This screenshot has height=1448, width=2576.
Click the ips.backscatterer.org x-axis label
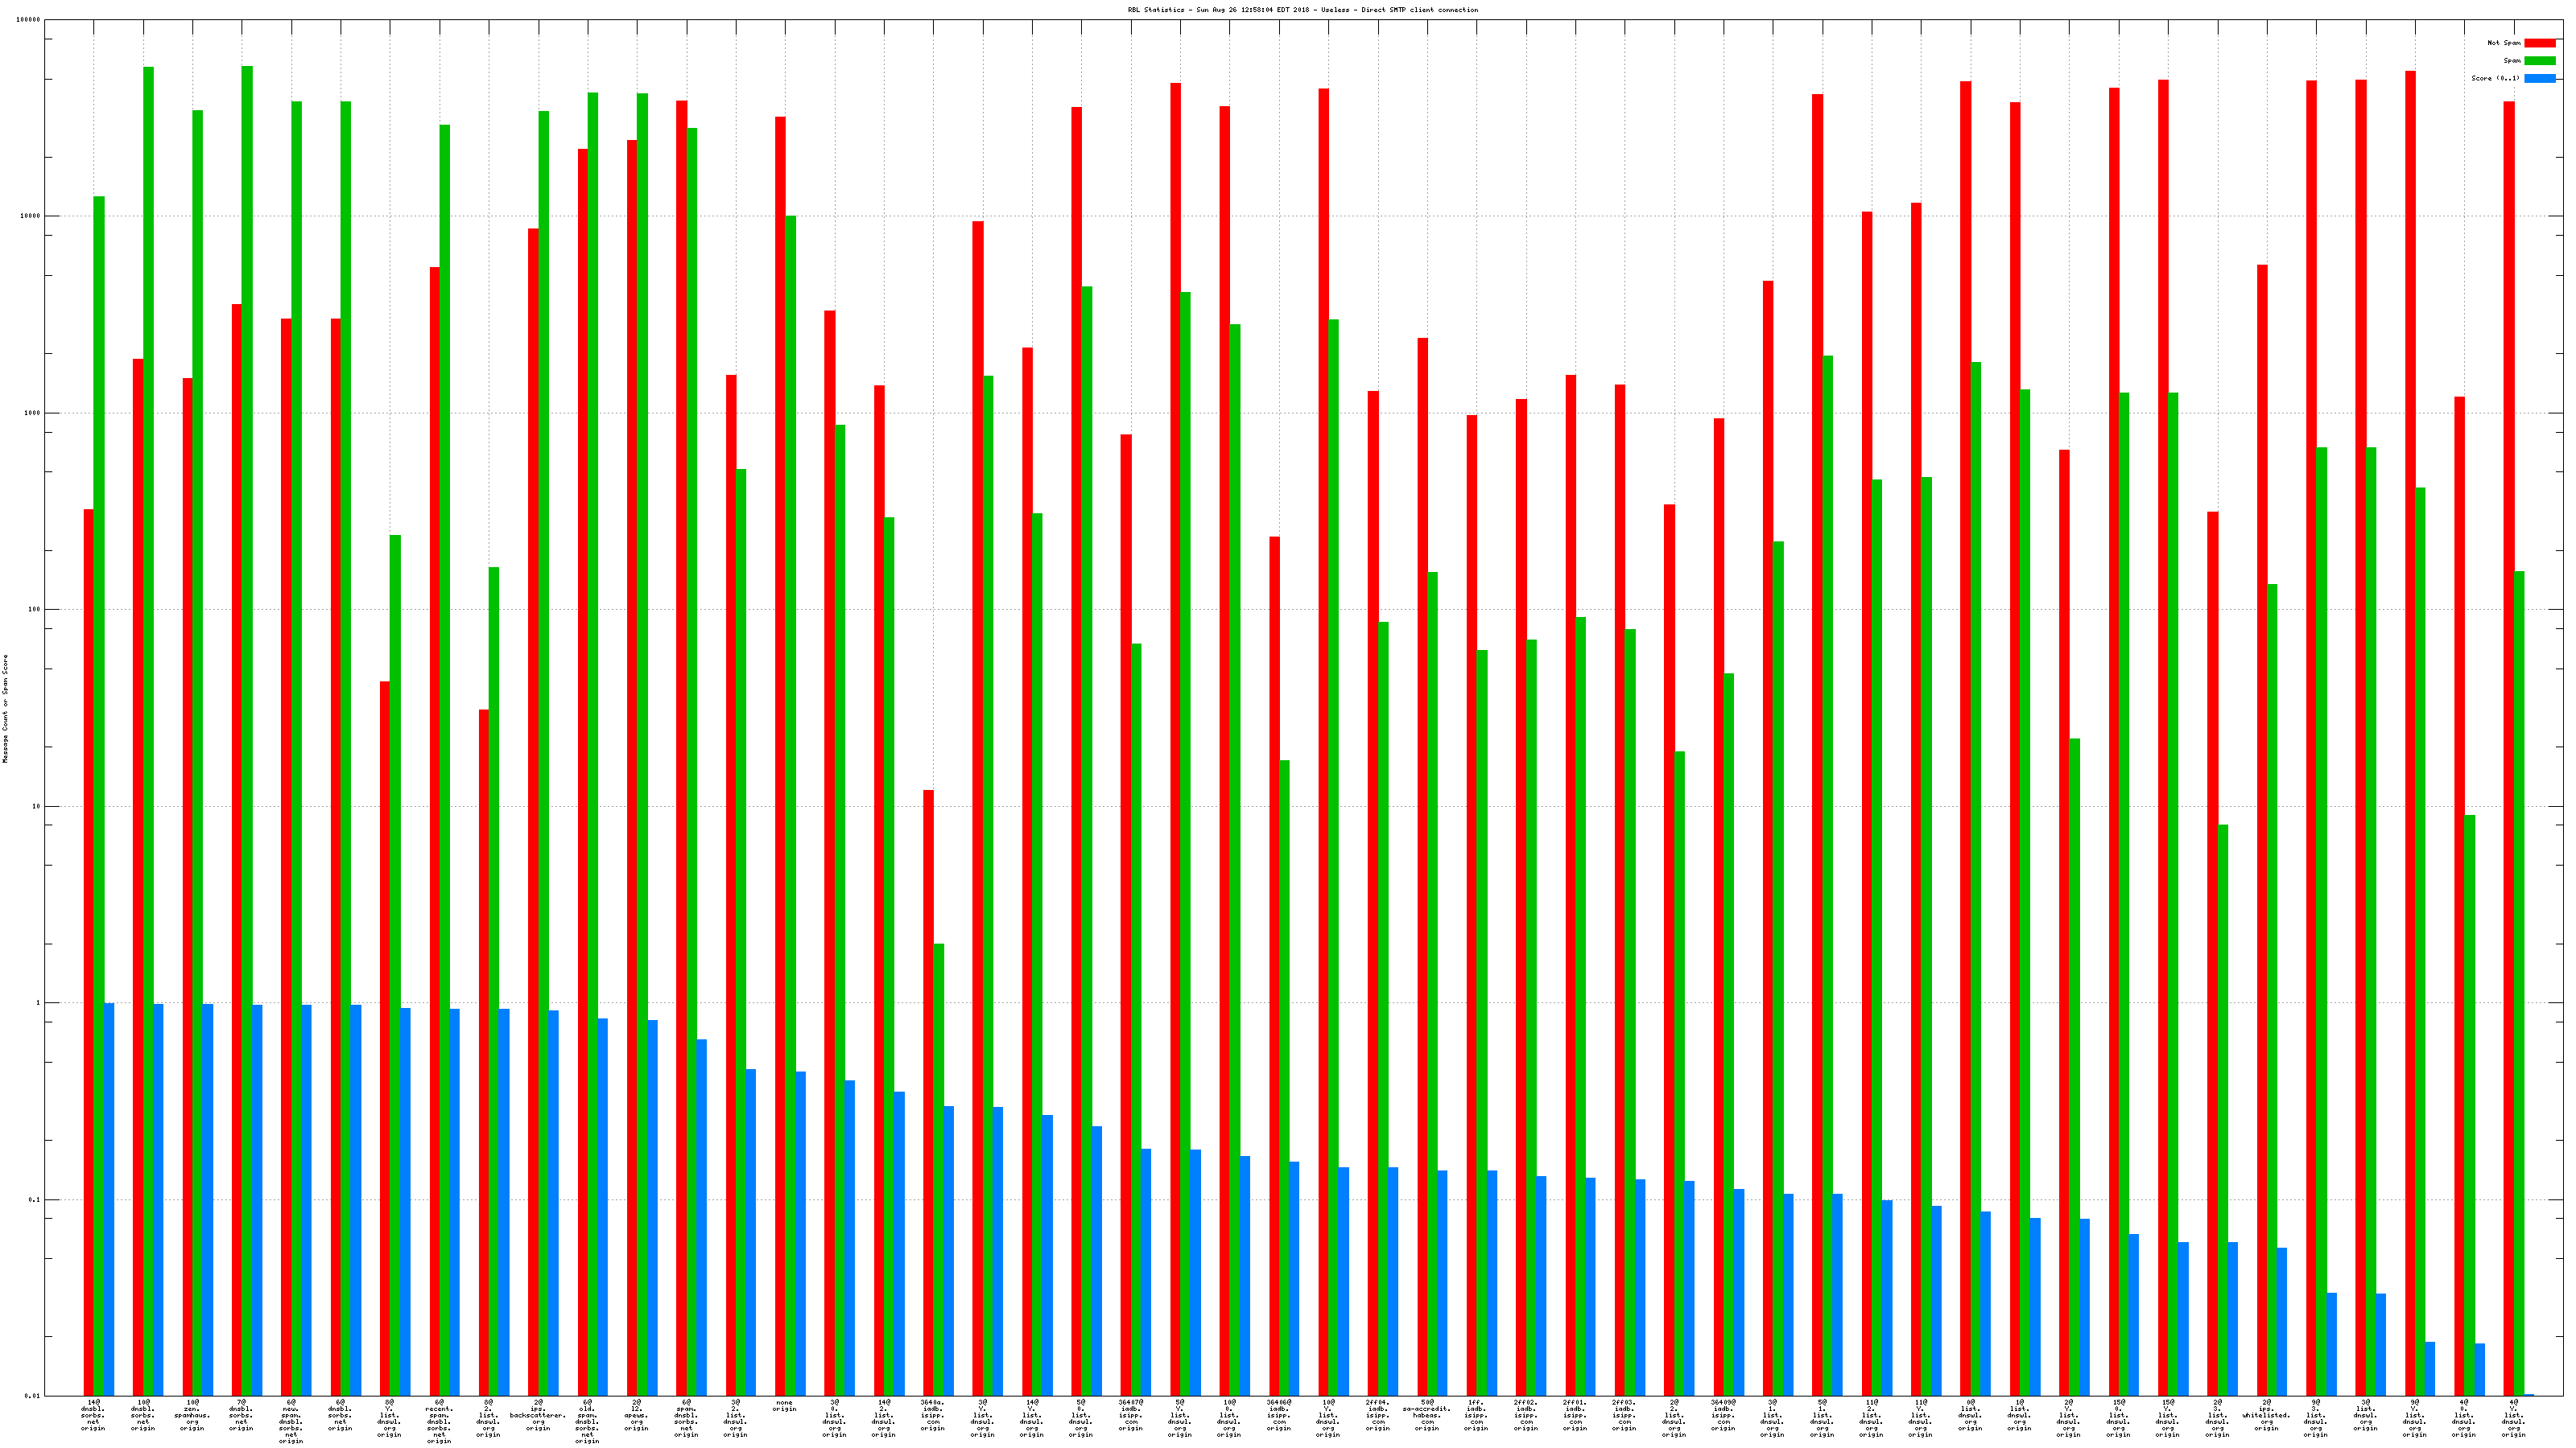pyautogui.click(x=538, y=1415)
